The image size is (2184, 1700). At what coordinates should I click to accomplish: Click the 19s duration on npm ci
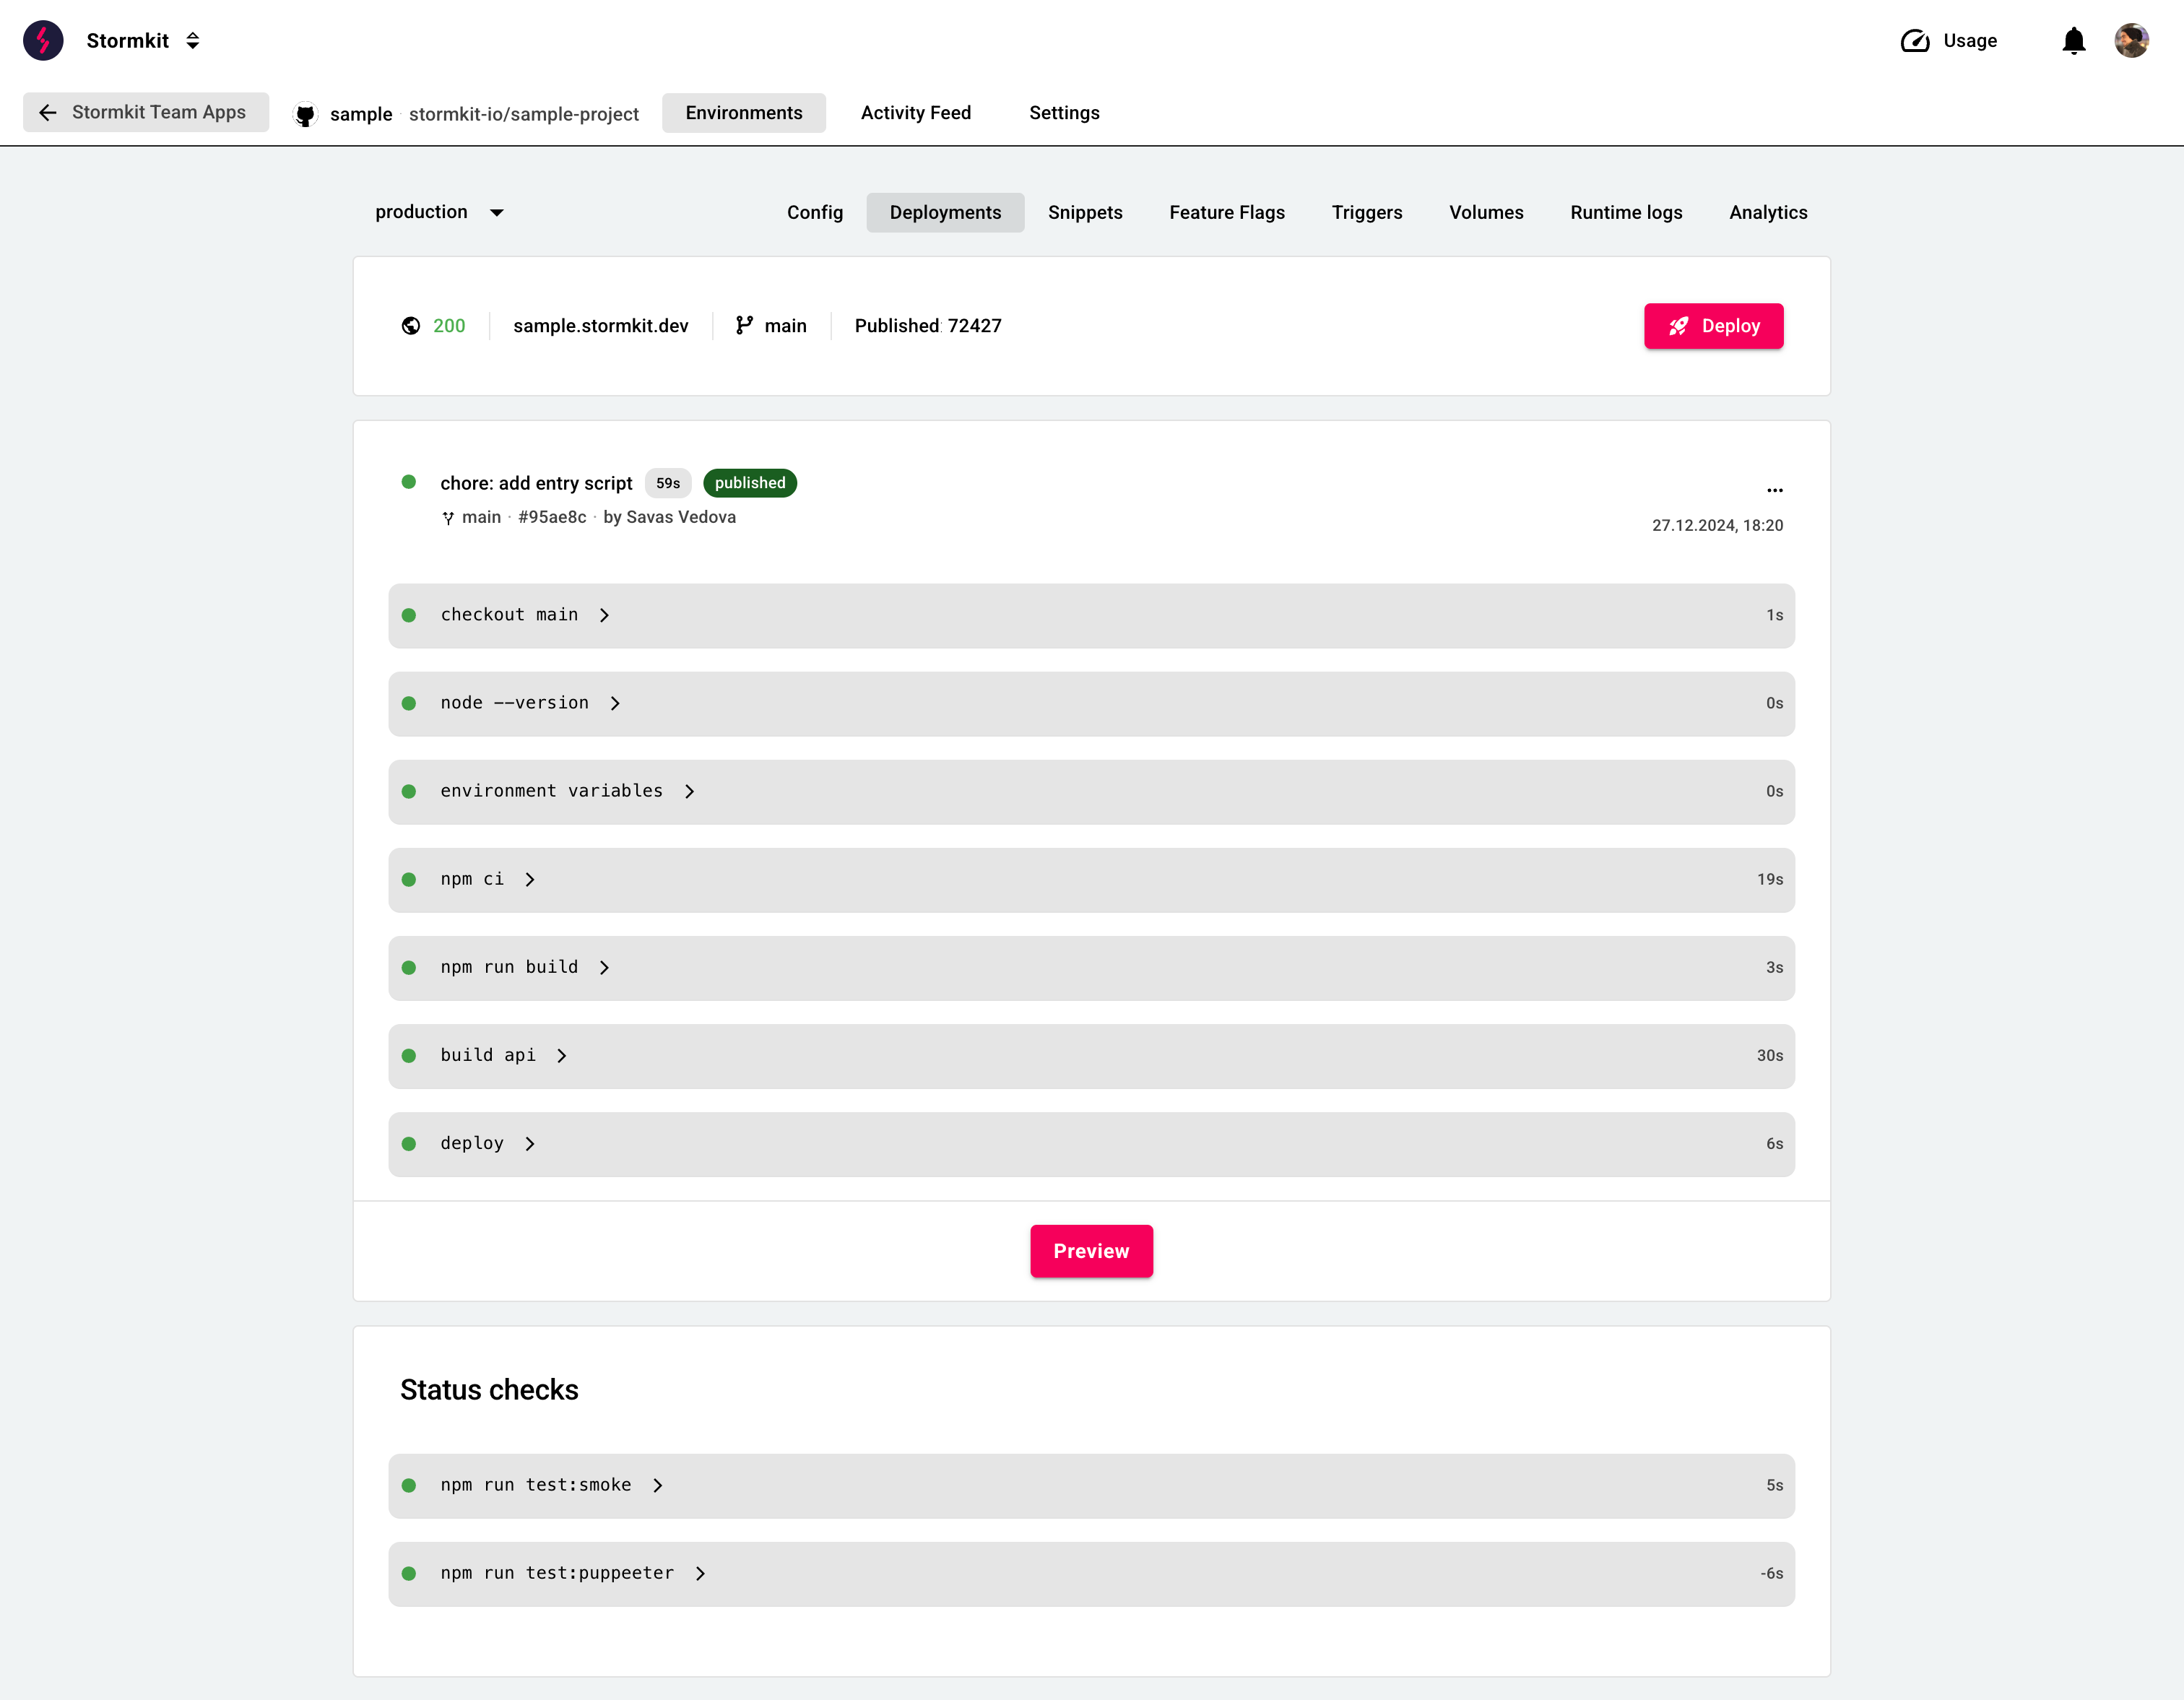pos(1770,879)
